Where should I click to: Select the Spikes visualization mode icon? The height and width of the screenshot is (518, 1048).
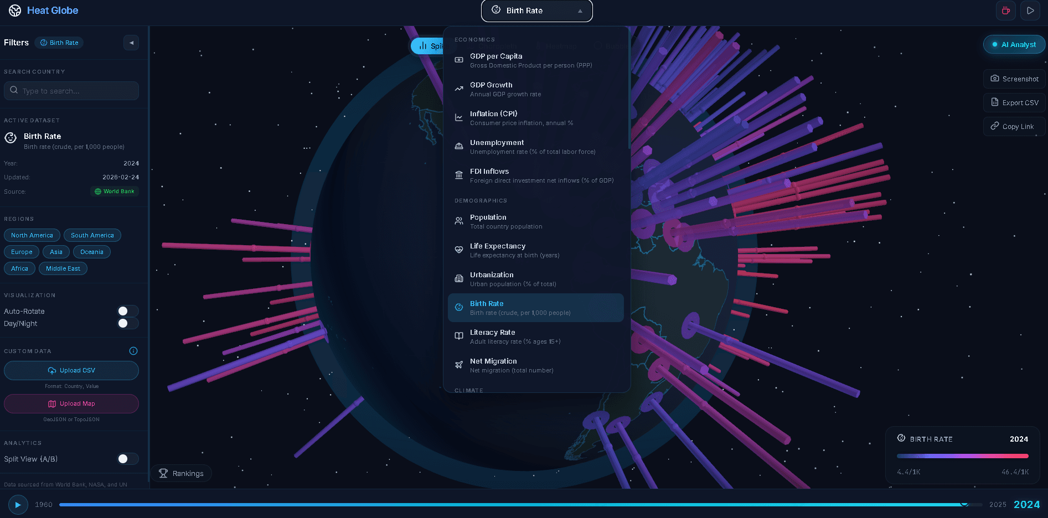coord(422,46)
